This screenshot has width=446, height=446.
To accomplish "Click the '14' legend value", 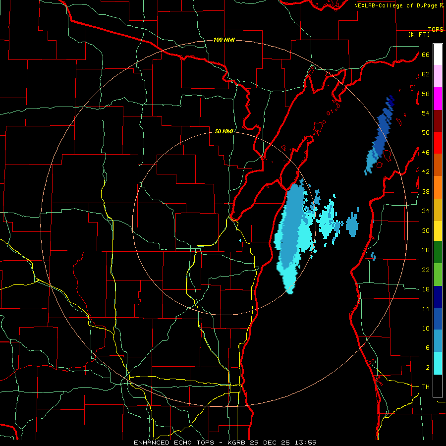I will click(426, 309).
